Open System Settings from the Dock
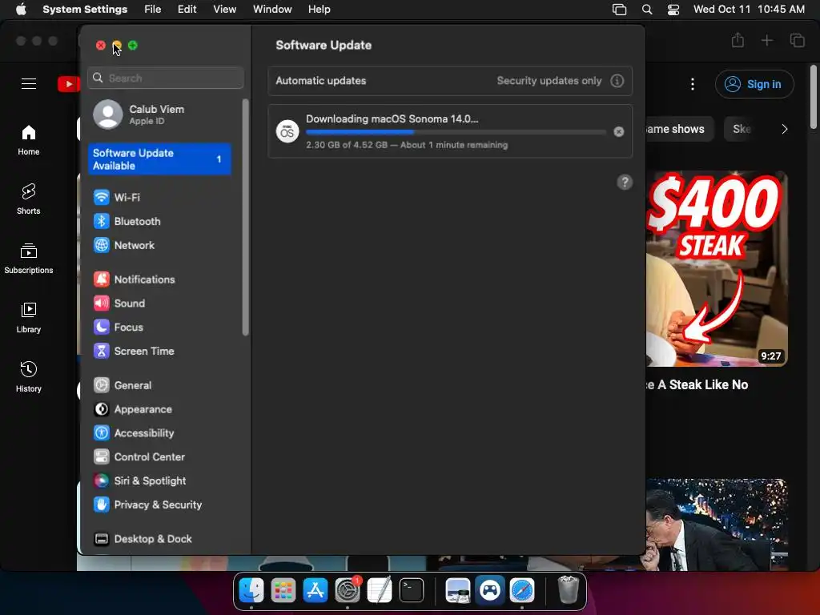The height and width of the screenshot is (615, 820). [348, 590]
